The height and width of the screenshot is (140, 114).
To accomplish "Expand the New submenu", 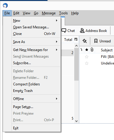I will point(36,21).
